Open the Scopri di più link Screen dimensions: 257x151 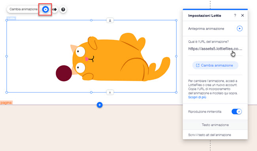[197, 97]
